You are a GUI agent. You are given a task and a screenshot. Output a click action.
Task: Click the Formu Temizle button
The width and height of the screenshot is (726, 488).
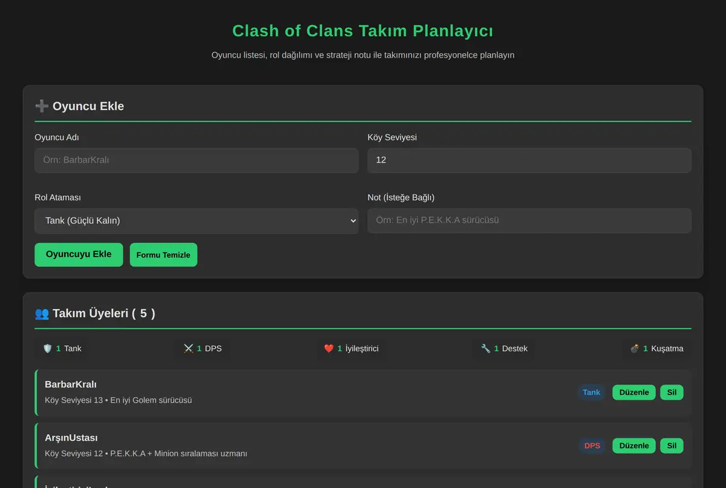(x=163, y=255)
